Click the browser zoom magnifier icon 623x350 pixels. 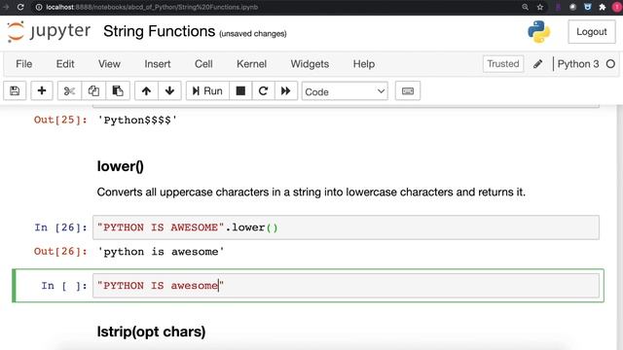[x=526, y=7]
